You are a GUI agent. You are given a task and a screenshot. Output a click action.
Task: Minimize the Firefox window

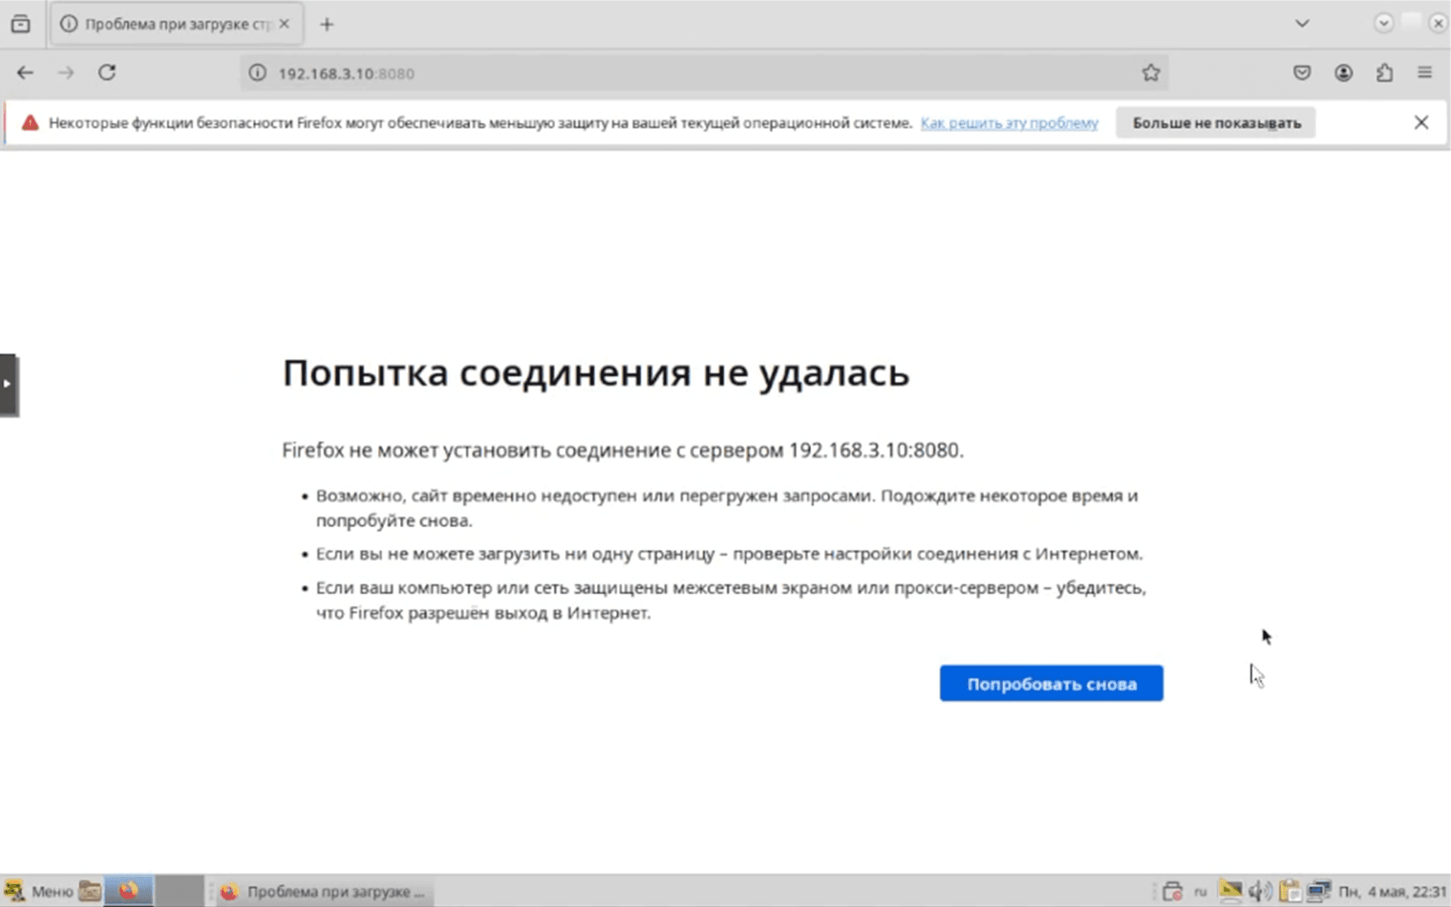(1384, 23)
